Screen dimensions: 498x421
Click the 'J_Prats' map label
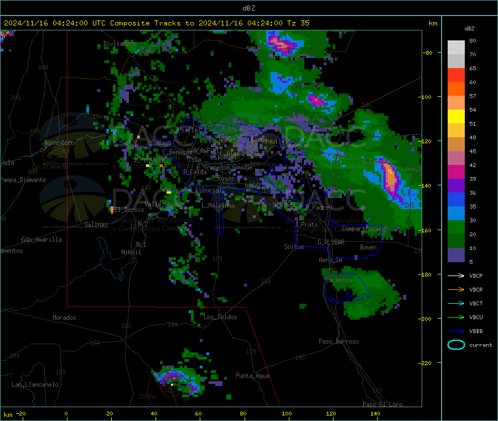coord(306,225)
